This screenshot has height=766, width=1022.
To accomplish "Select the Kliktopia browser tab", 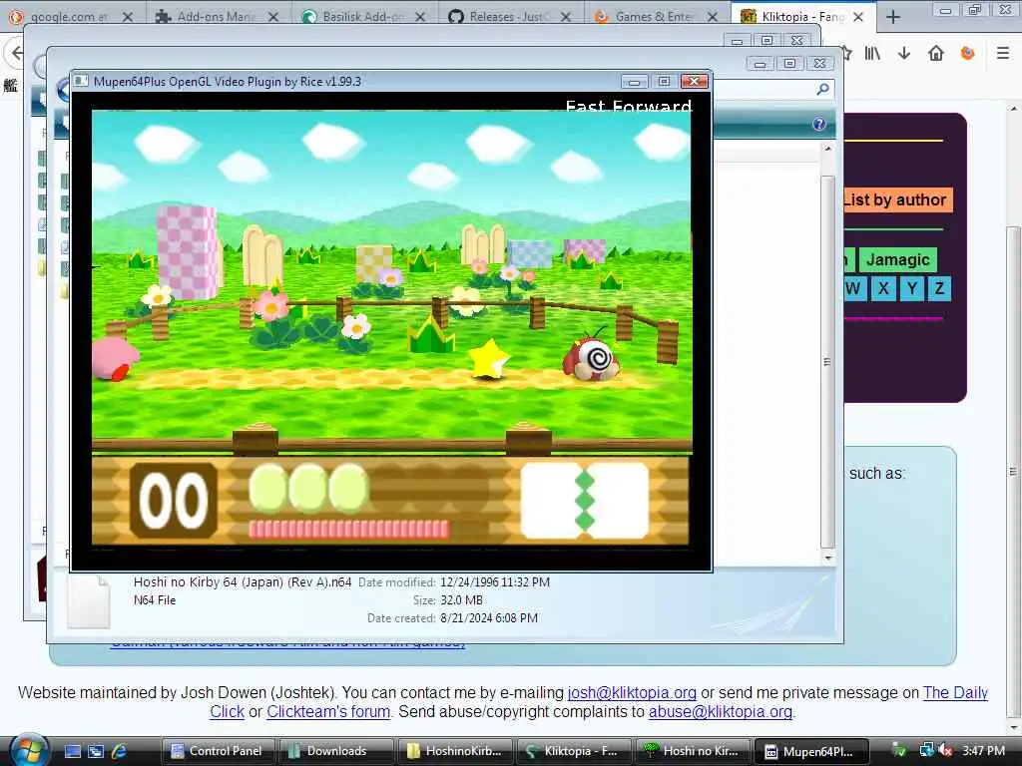I will pyautogui.click(x=803, y=17).
